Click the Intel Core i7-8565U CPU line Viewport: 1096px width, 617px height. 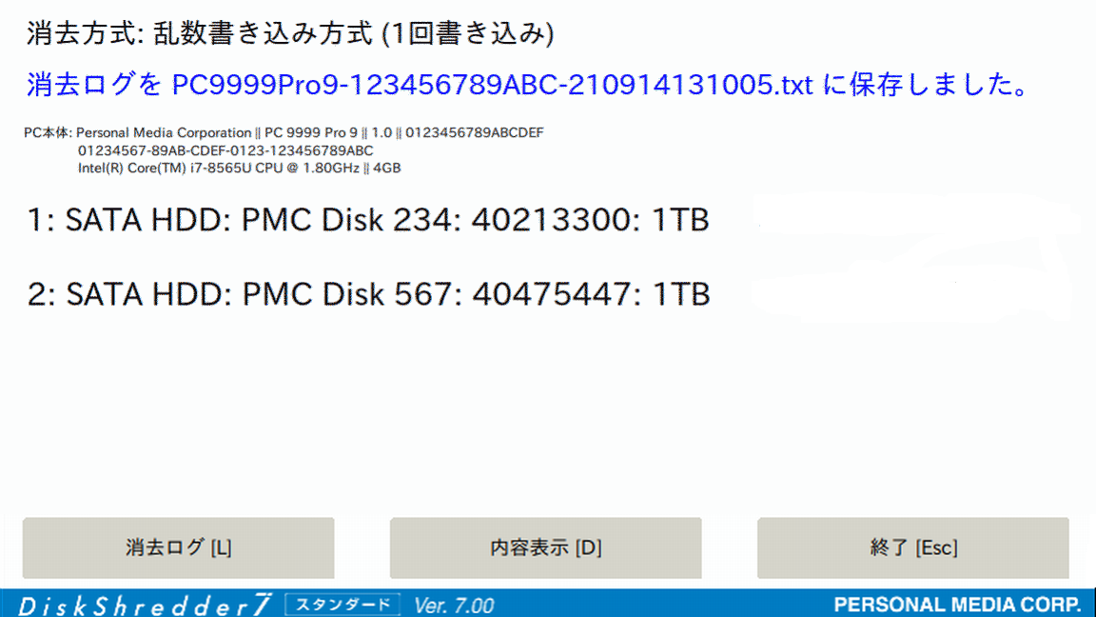click(x=239, y=168)
